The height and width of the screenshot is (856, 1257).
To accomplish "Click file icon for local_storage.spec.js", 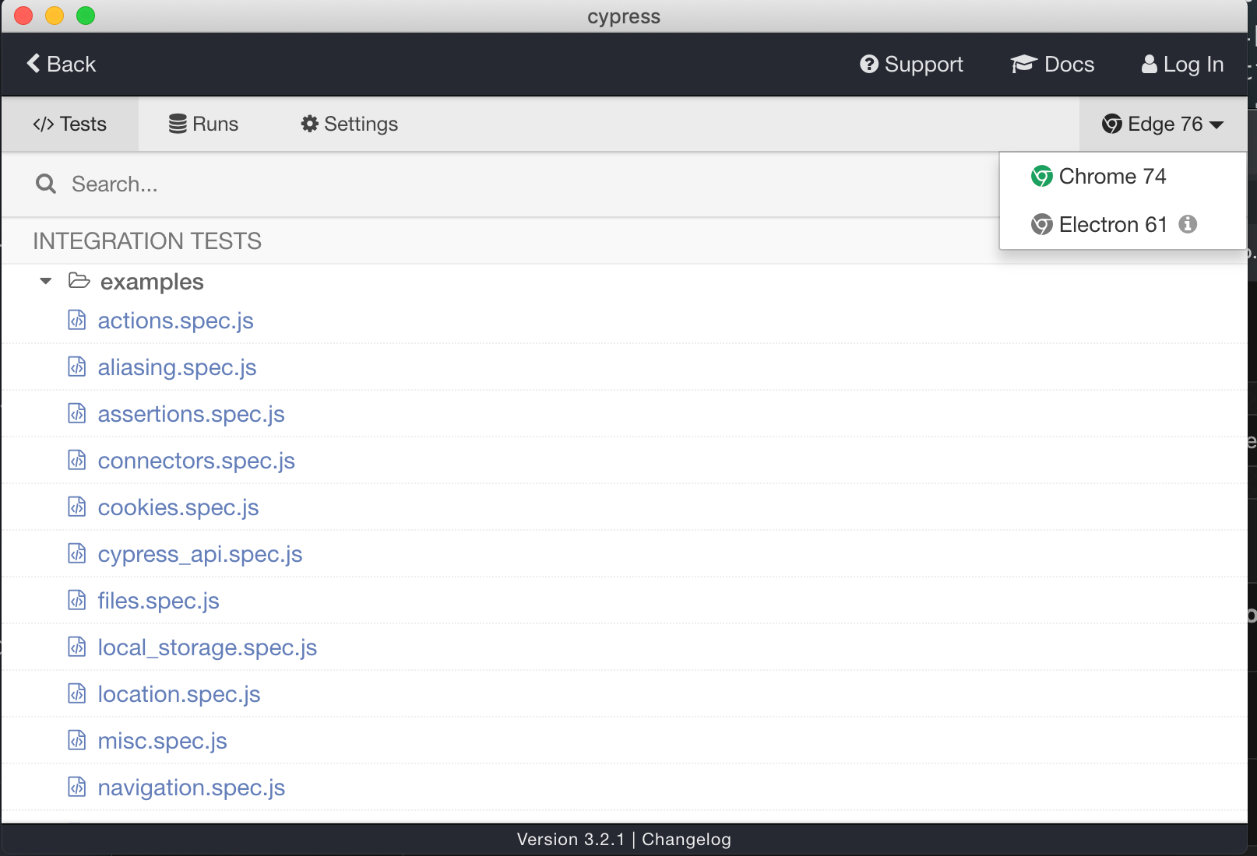I will coord(76,647).
